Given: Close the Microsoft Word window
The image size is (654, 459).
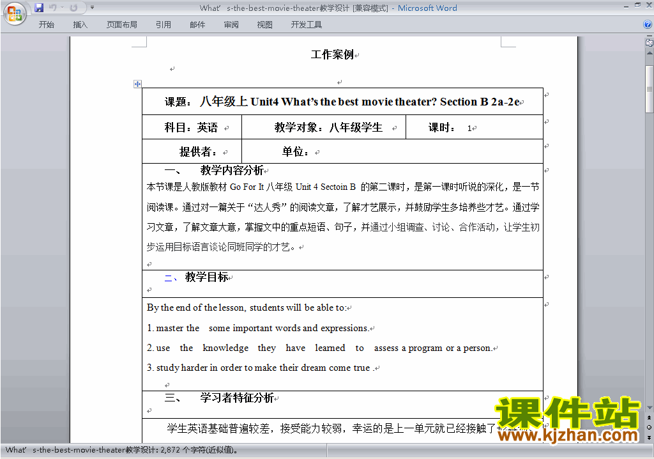Looking at the screenshot, I should [x=649, y=5].
